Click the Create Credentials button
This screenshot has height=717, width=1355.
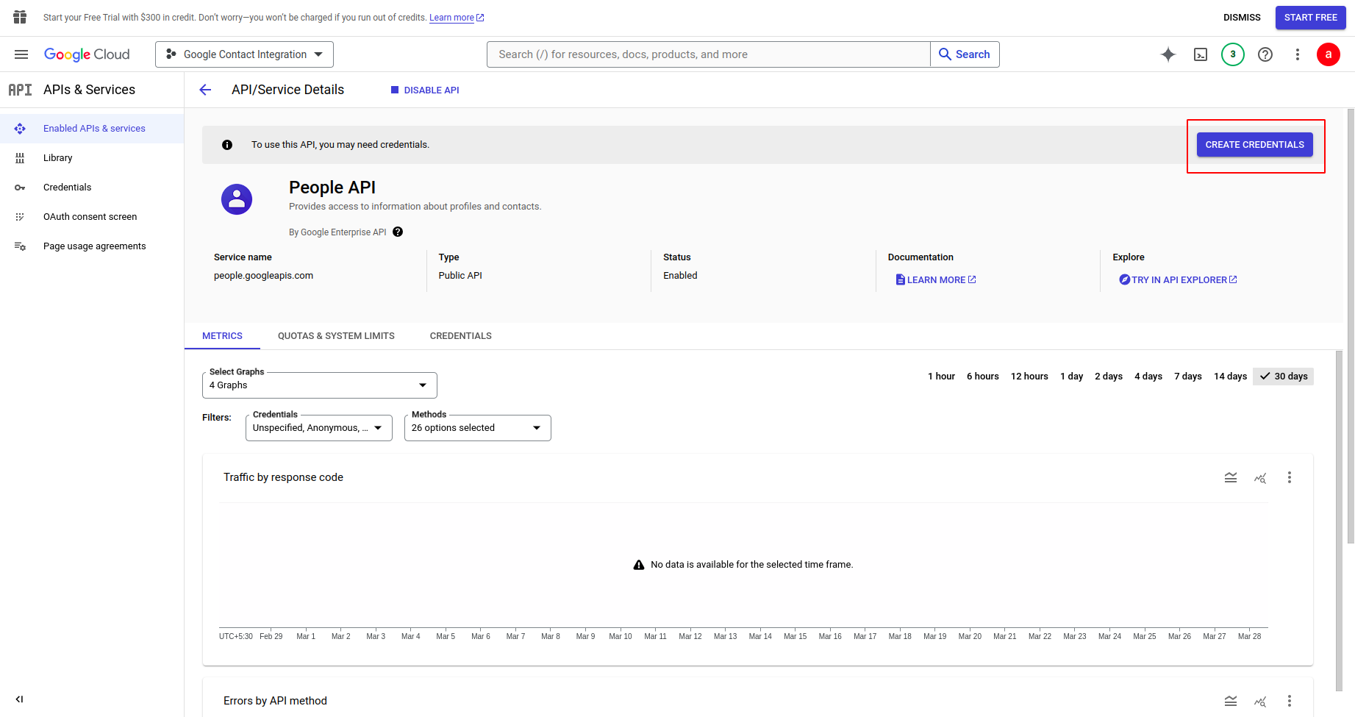[x=1254, y=145]
